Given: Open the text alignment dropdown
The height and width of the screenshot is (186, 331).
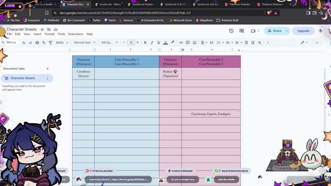Looking at the screenshot, I should 204,42.
